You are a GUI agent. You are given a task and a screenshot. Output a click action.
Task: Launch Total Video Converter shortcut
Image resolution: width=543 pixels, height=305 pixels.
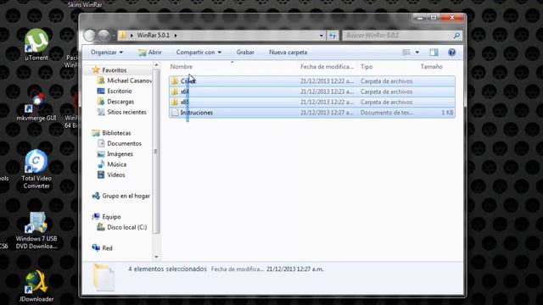click(x=36, y=161)
